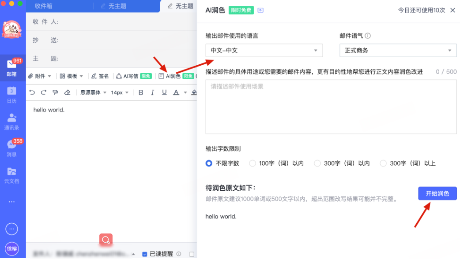Image resolution: width=460 pixels, height=259 pixels.
Task: Apply the highlight fill color tool
Action: pos(194,92)
